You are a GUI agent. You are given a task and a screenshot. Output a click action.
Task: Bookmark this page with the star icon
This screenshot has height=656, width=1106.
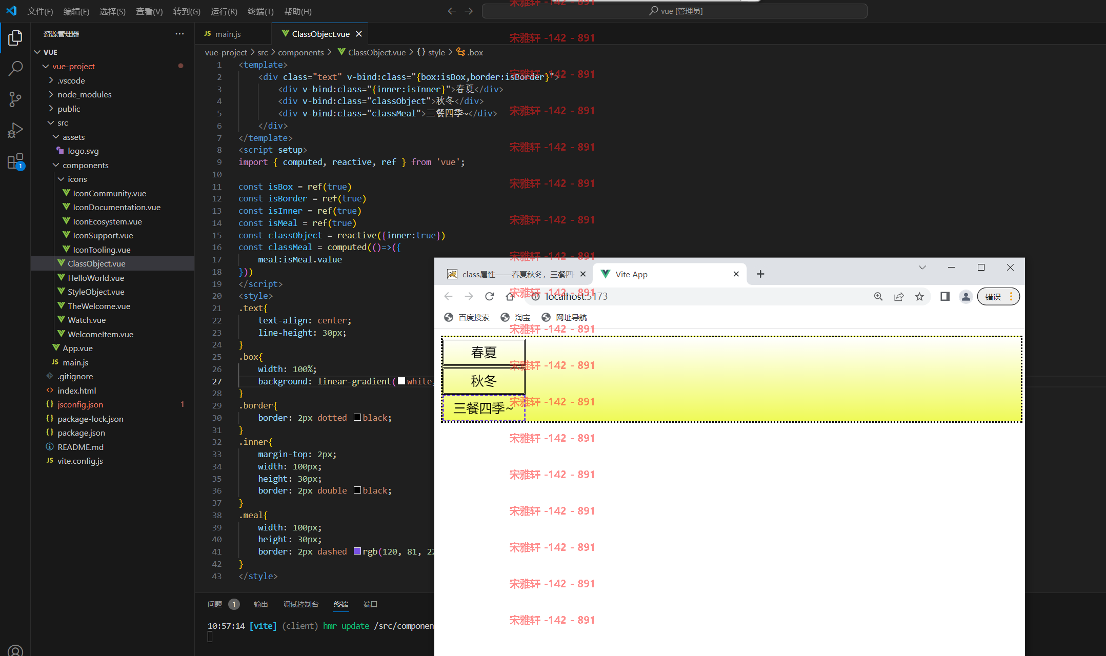[x=919, y=296]
